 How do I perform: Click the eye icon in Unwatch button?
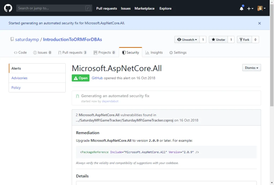tap(179, 40)
